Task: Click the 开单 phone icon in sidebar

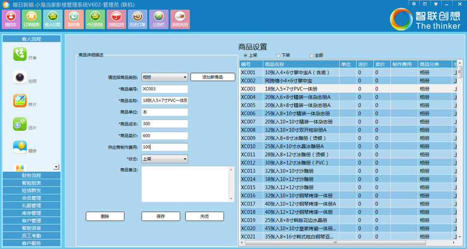Action: coord(20,54)
